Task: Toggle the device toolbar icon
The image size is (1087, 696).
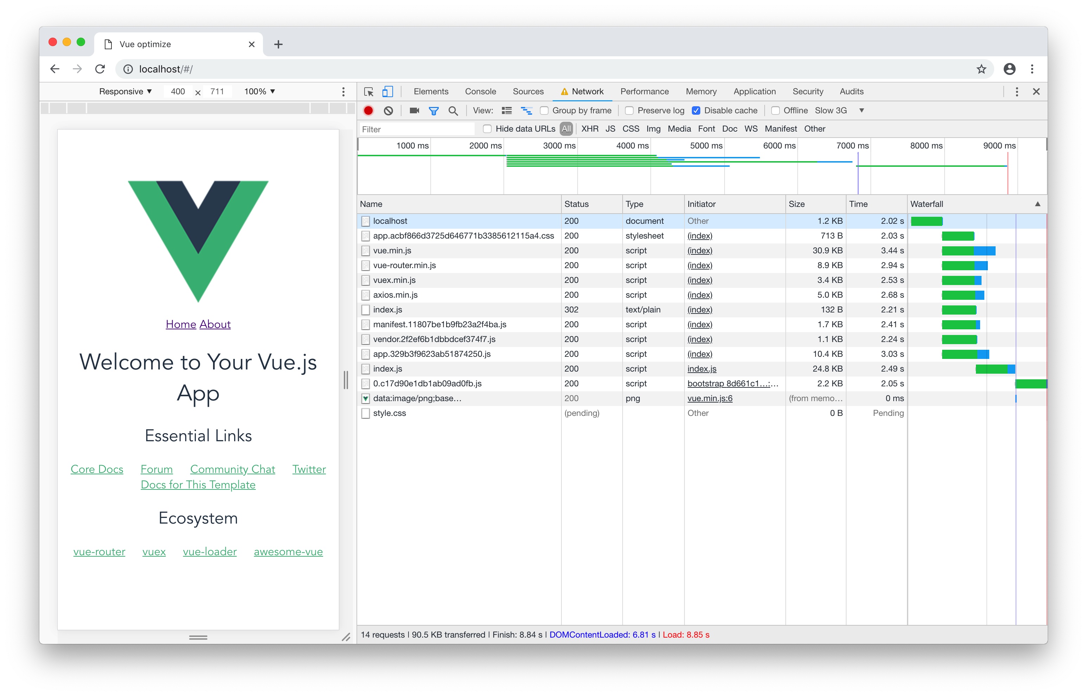Action: [x=387, y=92]
